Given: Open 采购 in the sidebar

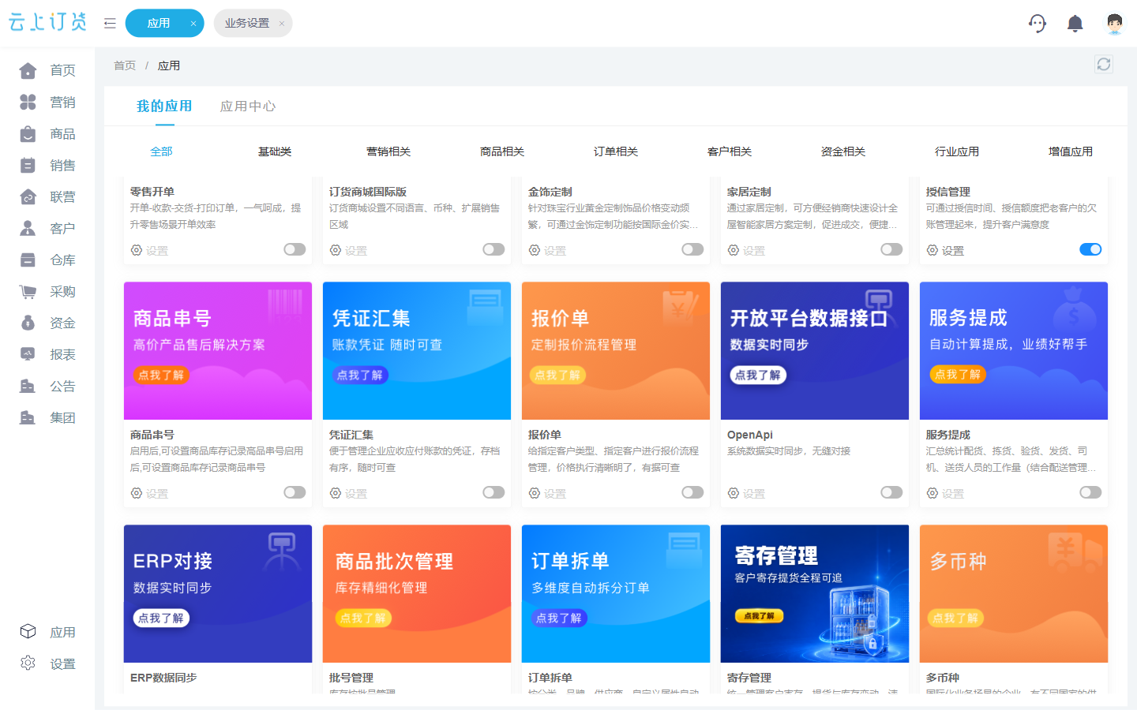Looking at the screenshot, I should pos(47,292).
